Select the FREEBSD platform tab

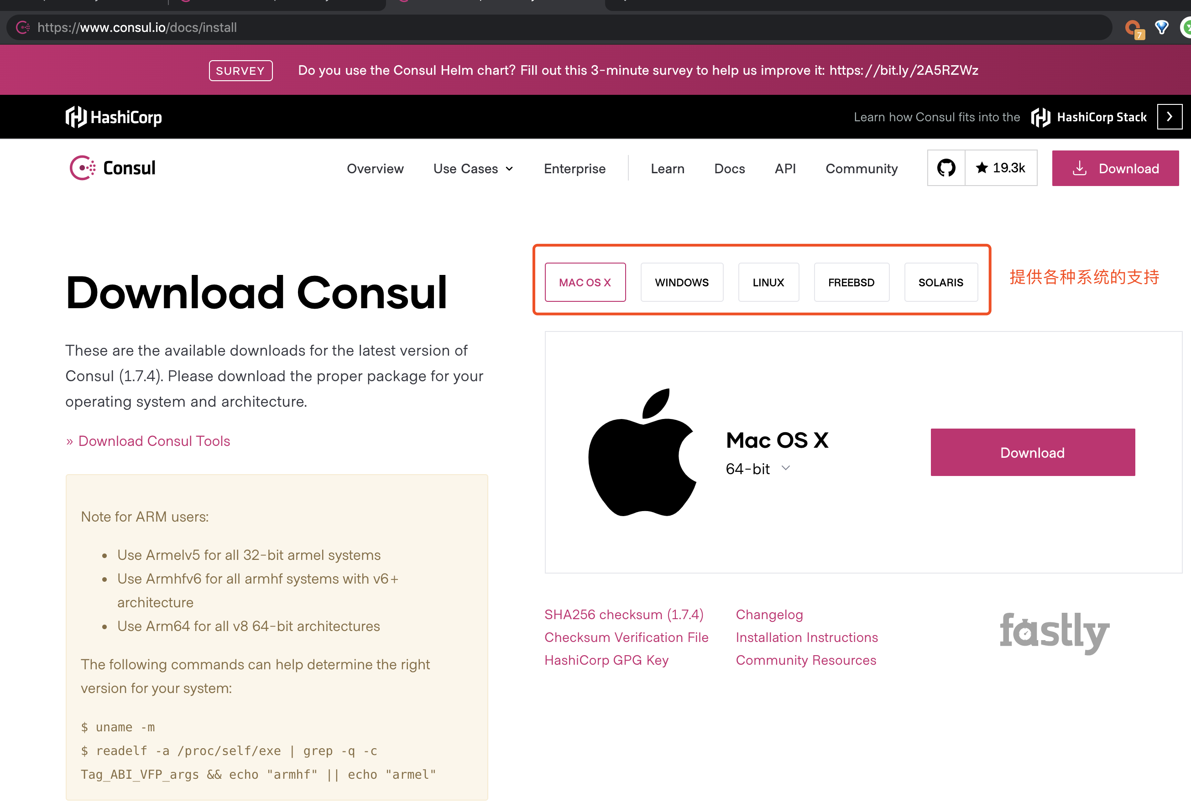851,282
